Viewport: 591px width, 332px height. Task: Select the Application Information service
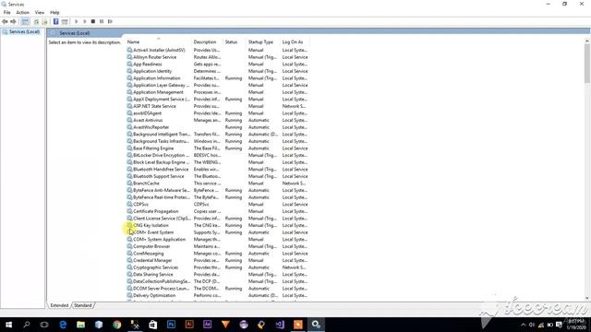click(157, 78)
